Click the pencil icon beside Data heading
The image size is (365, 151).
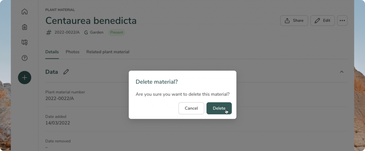pos(66,72)
